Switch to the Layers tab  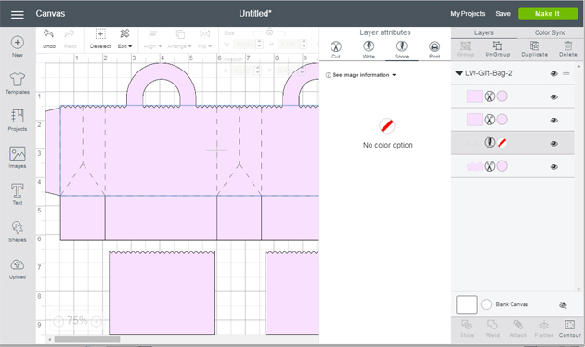484,32
